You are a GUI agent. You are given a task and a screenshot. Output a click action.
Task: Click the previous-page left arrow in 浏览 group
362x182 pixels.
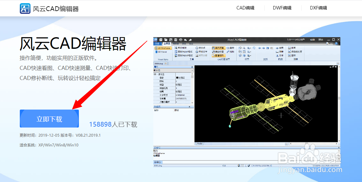[260, 48]
